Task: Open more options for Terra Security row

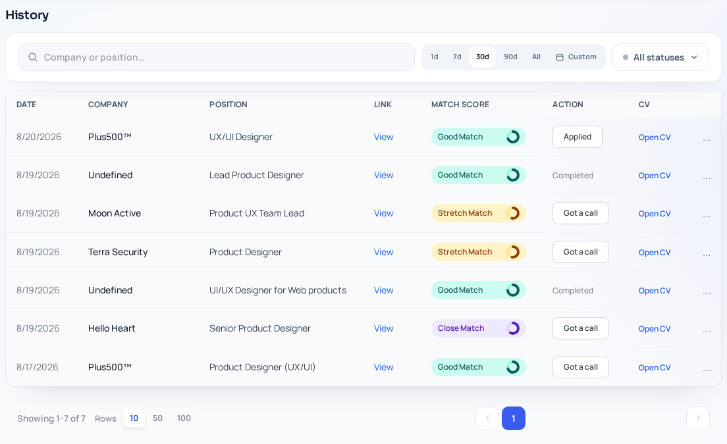Action: pos(706,255)
